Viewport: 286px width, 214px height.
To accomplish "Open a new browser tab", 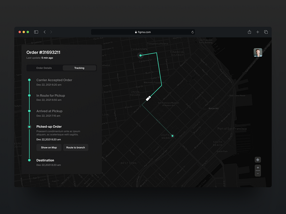I will click(x=258, y=32).
